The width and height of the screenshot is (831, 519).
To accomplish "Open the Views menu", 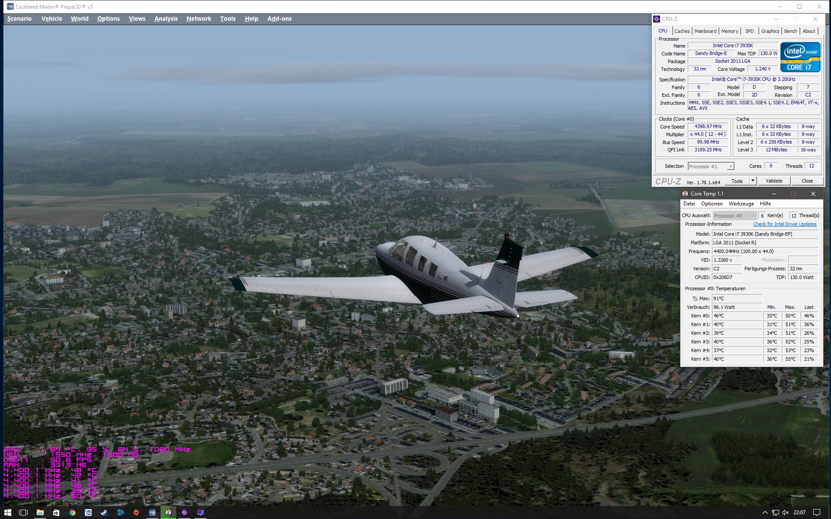I will point(137,19).
